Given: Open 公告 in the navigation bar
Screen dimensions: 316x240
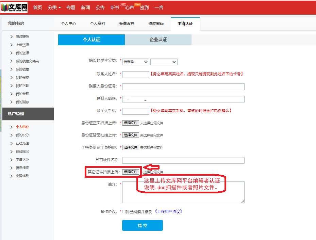Looking at the screenshot, I should pos(100,7).
